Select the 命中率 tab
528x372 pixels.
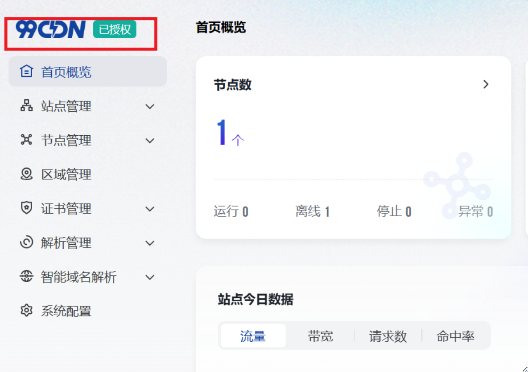(455, 336)
